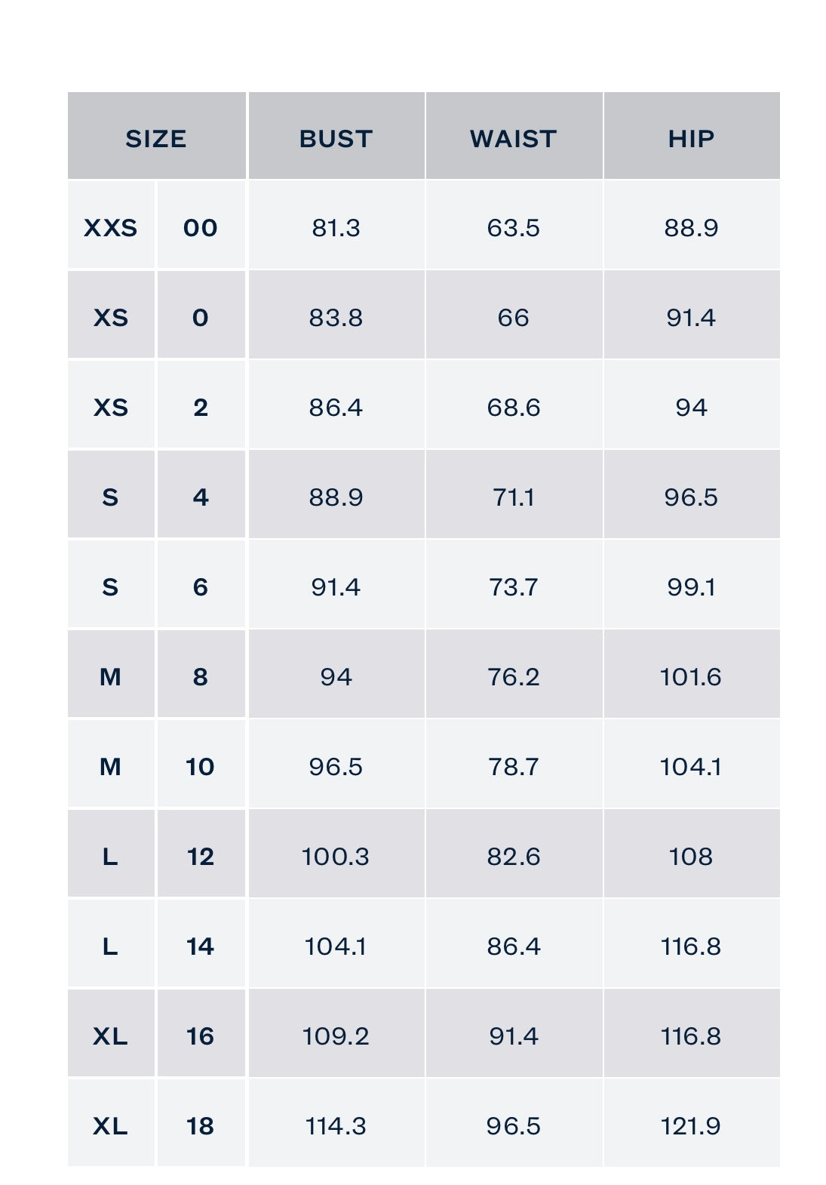Screen dimensions: 826x1185
Task: Click the XXS size label cell
Action: 111,227
